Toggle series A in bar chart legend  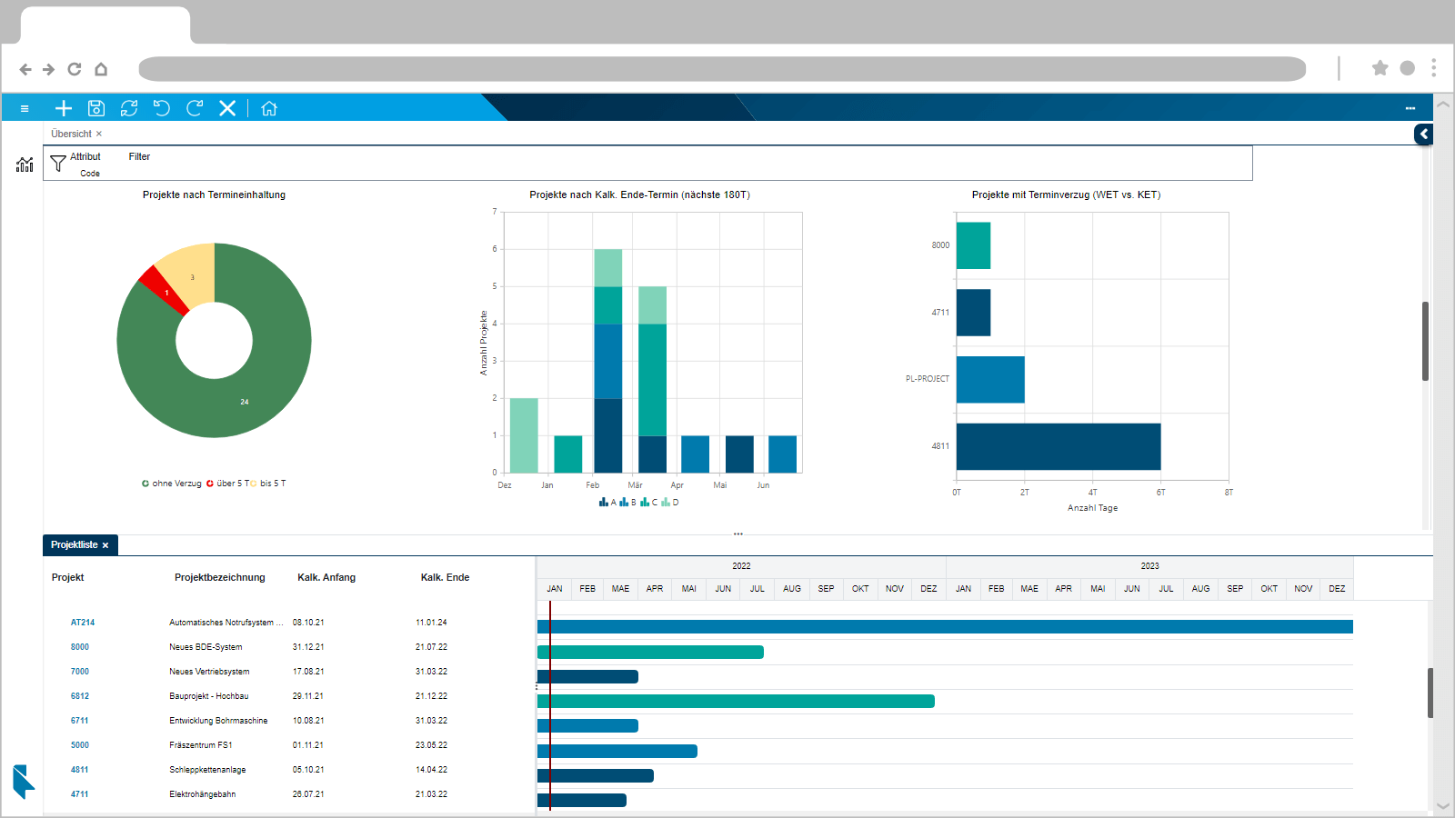[x=607, y=502]
